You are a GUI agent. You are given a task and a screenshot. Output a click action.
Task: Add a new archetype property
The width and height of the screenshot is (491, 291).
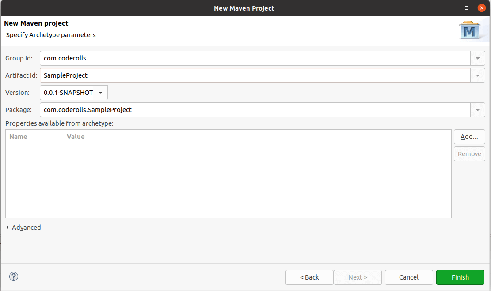coord(469,136)
